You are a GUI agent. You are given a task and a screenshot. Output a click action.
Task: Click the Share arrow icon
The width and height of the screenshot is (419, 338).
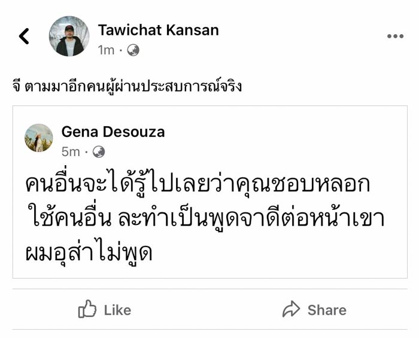[291, 309]
